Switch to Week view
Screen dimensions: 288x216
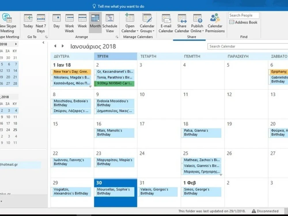coord(82,21)
